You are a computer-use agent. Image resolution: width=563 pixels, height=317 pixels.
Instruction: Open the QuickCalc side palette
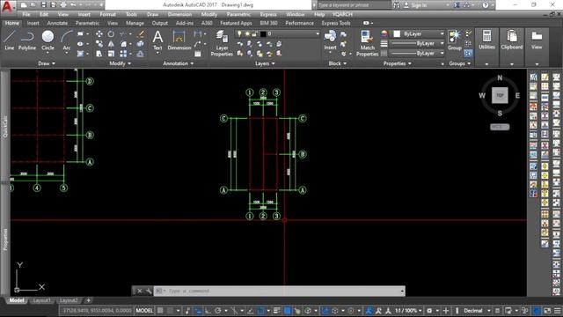coord(5,126)
